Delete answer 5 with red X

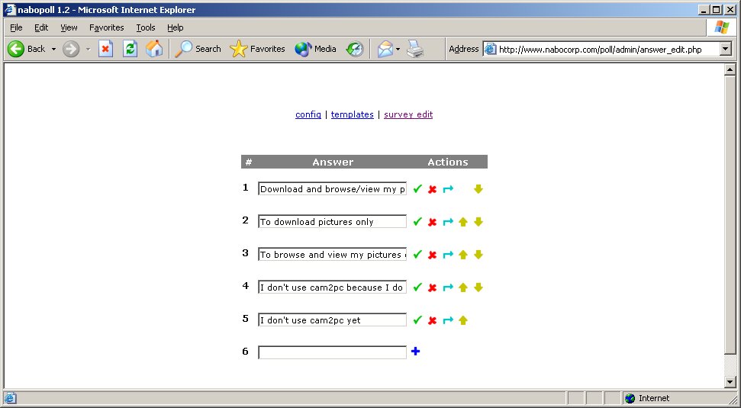(x=432, y=320)
